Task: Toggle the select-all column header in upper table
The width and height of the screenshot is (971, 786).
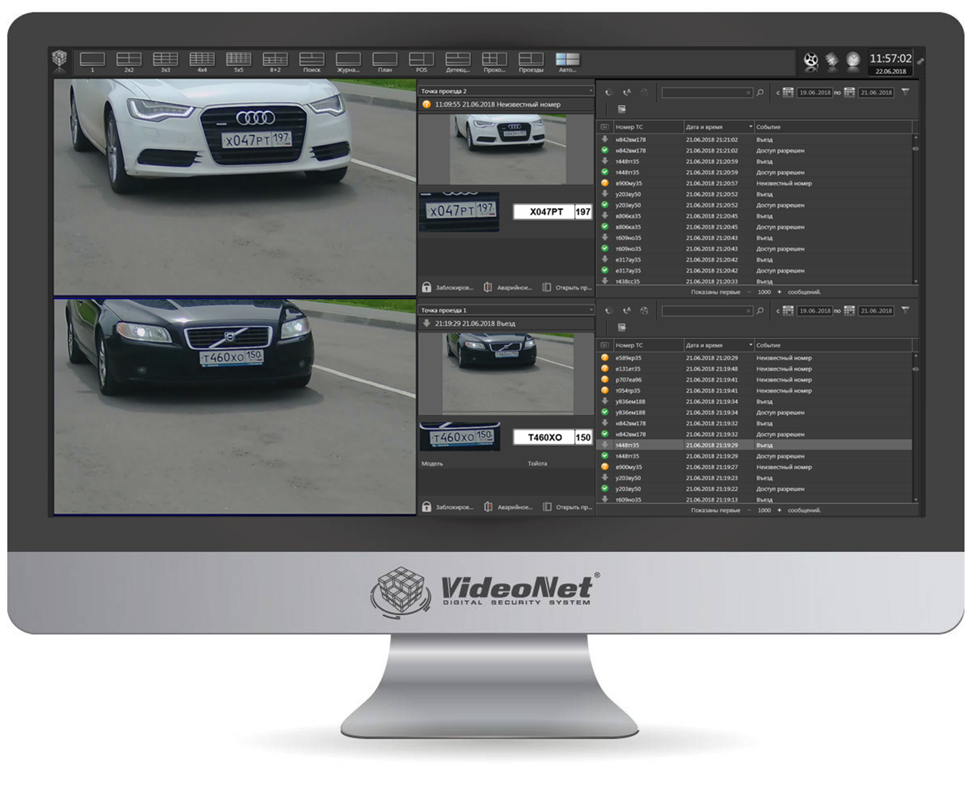Action: 605,127
